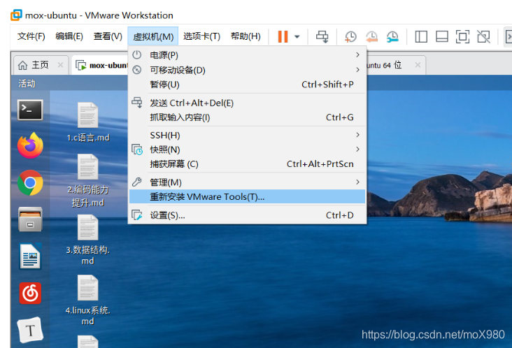Toggle the thumbnail bar layout icon
The width and height of the screenshot is (512, 348).
click(442, 36)
